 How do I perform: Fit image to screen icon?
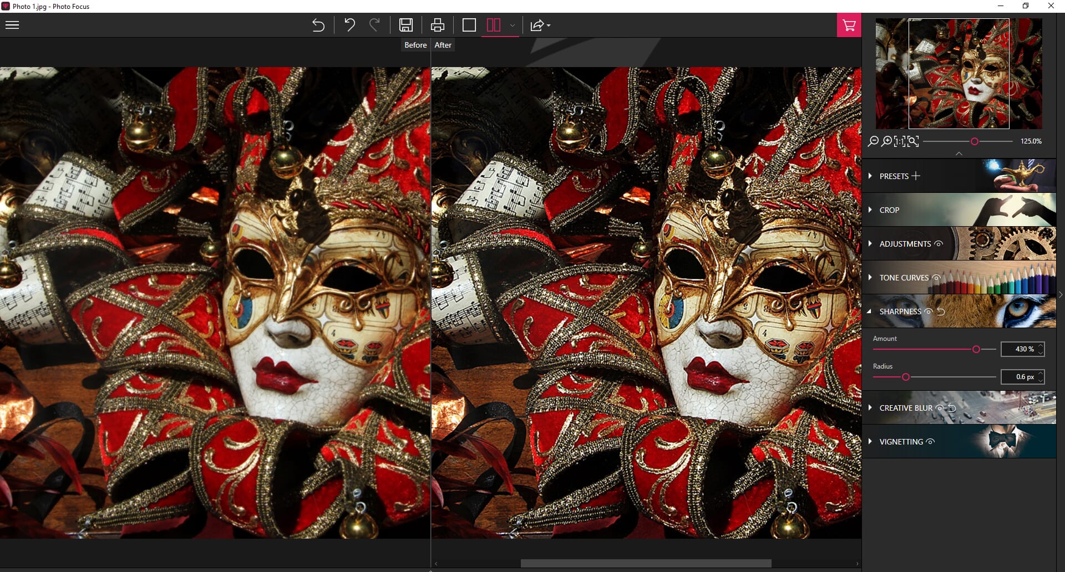tap(913, 141)
